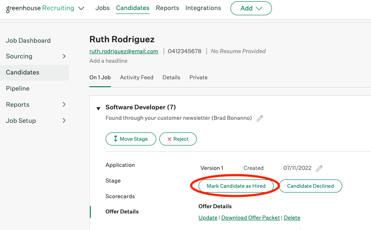Switch to the Activity Feed tab

pos(137,78)
